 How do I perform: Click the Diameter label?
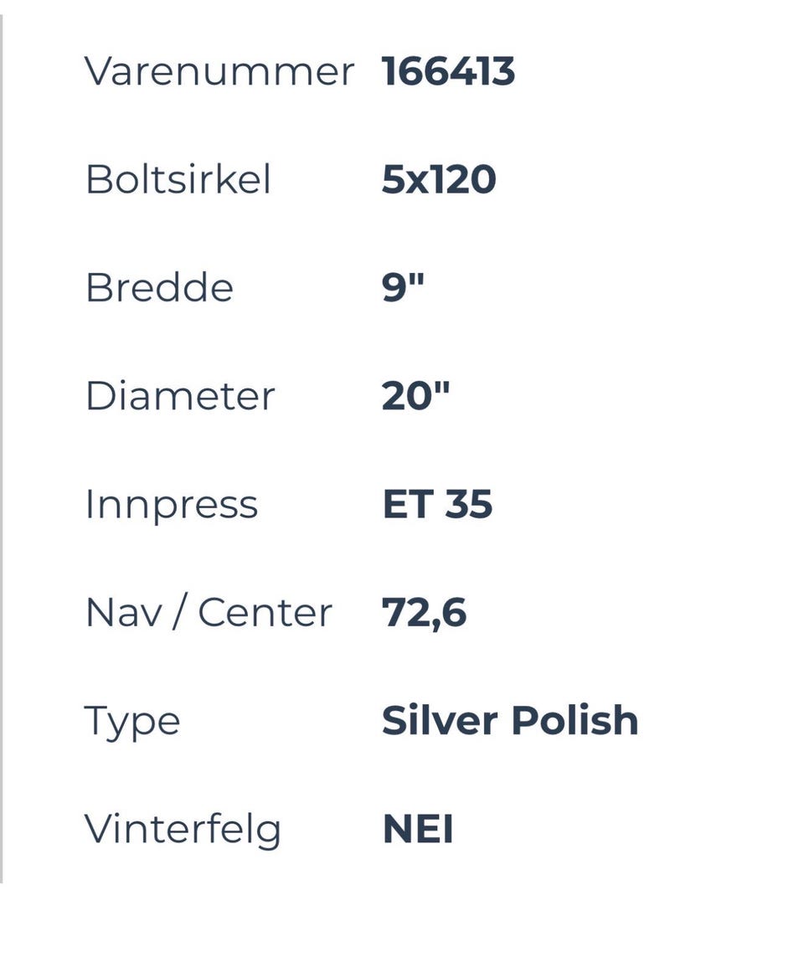[x=180, y=396]
